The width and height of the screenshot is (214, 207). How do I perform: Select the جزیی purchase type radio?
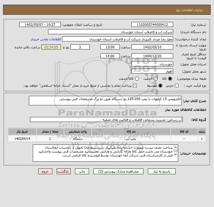point(177,86)
